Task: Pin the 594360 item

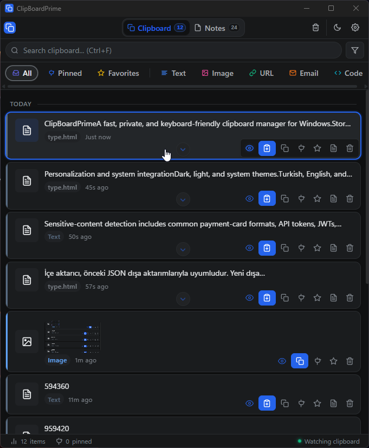Action: (x=301, y=403)
